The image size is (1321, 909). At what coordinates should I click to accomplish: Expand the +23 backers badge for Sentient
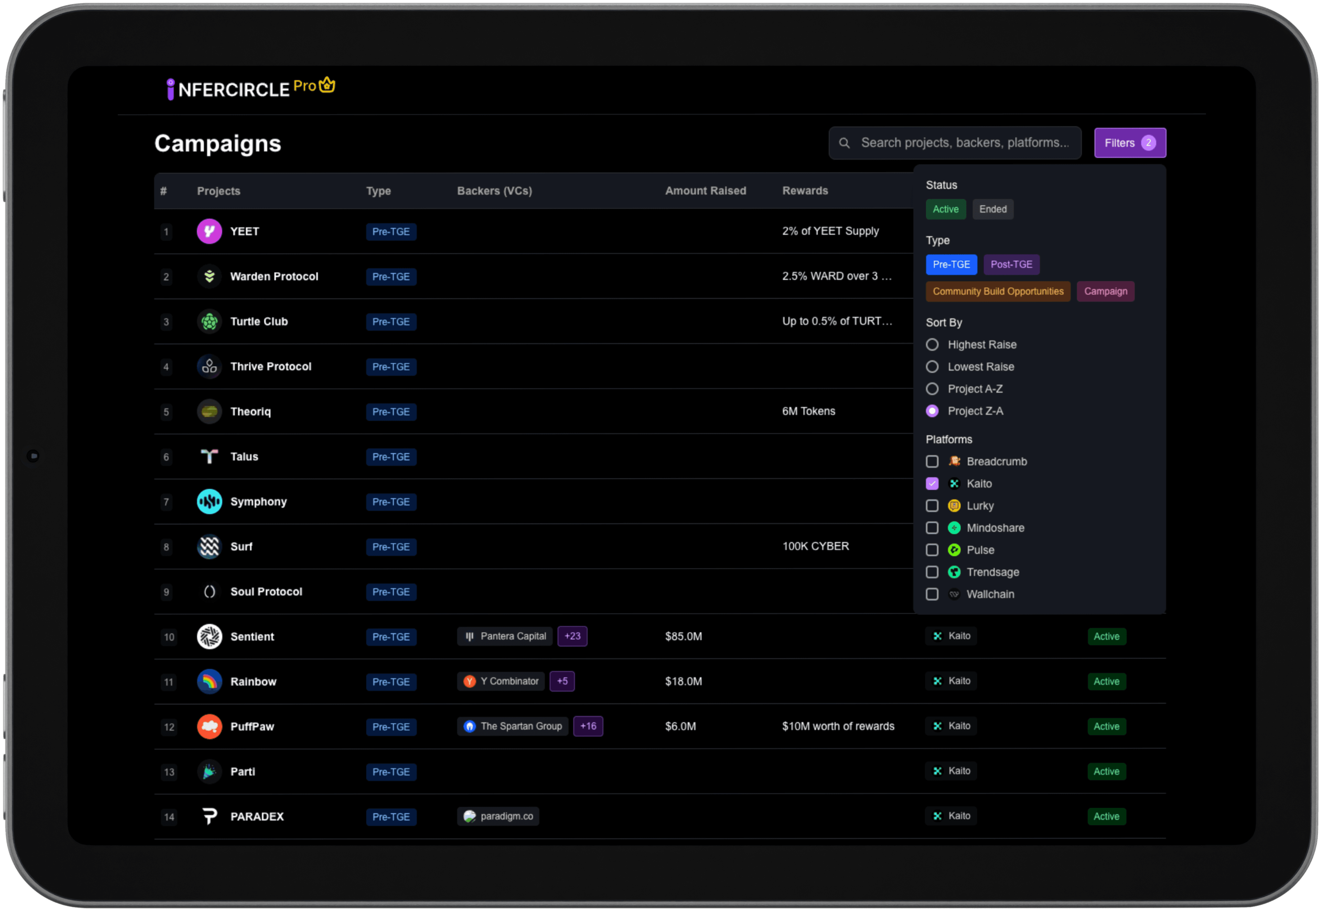[x=572, y=636]
